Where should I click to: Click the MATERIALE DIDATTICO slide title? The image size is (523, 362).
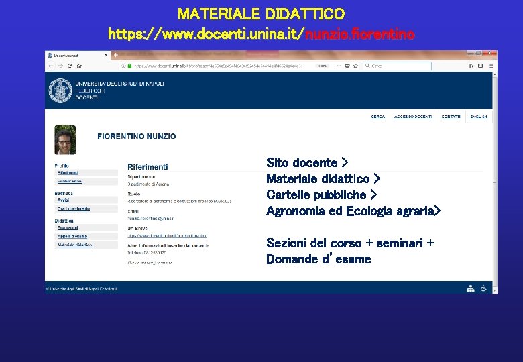(261, 14)
